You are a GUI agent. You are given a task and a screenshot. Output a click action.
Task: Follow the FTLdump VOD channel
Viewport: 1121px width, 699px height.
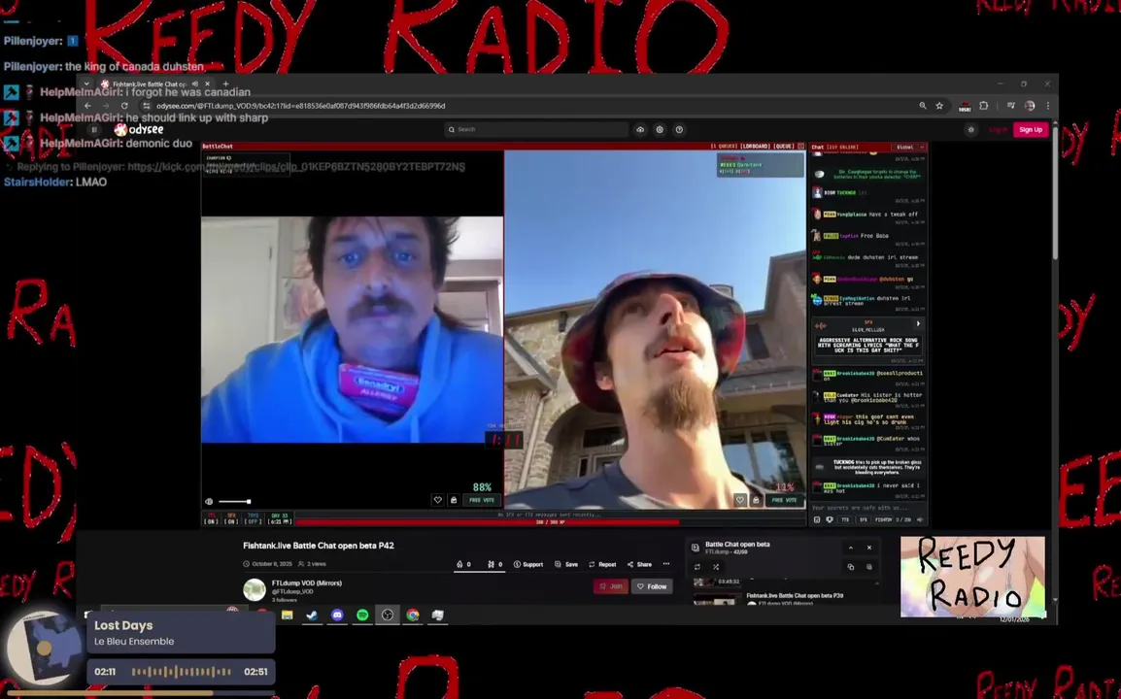point(652,586)
